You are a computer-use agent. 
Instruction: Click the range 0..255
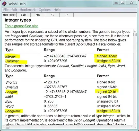click(x=49, y=101)
